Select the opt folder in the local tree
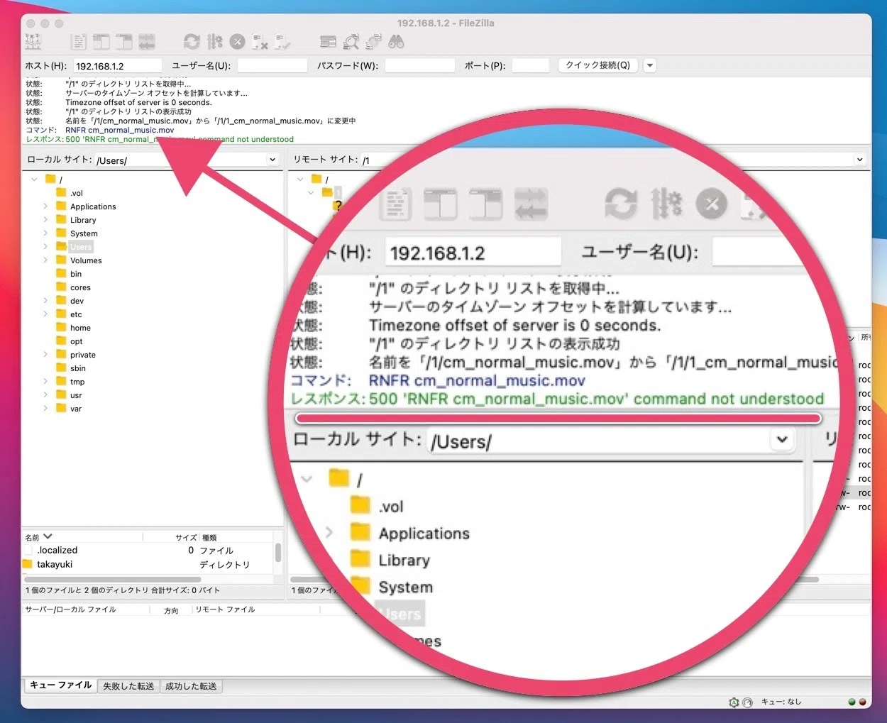 click(x=77, y=341)
